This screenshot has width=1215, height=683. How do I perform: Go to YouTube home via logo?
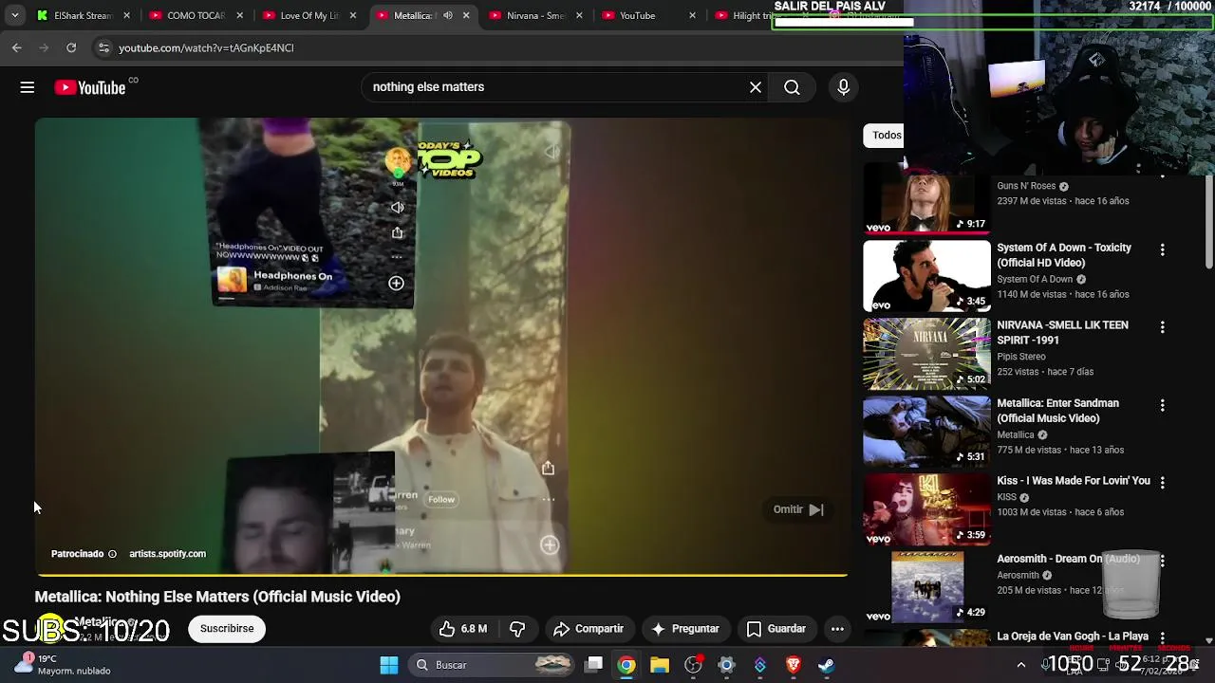click(90, 87)
